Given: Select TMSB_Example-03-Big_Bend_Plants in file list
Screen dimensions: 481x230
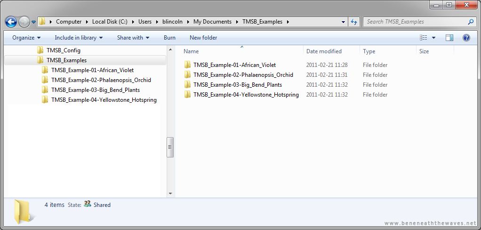Looking at the screenshot, I should [x=237, y=85].
